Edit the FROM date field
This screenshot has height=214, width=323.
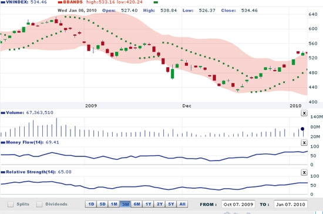pos(238,205)
